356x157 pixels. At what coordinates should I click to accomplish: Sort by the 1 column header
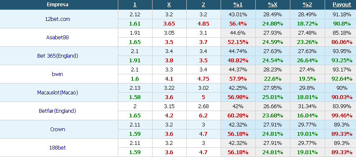click(135, 5)
